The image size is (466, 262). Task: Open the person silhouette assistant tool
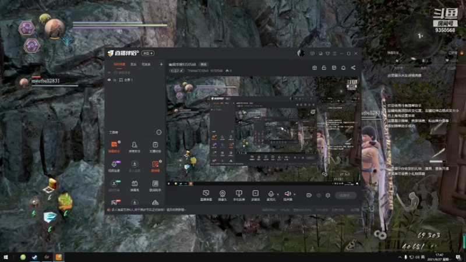[135, 147]
